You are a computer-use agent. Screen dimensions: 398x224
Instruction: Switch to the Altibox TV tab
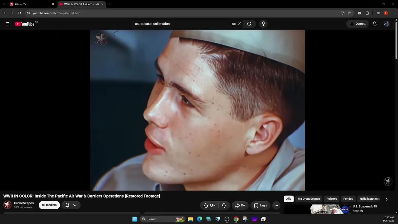pyautogui.click(x=31, y=4)
